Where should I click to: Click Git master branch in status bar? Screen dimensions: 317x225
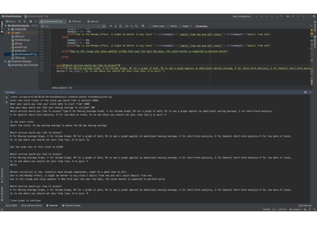[296, 210]
